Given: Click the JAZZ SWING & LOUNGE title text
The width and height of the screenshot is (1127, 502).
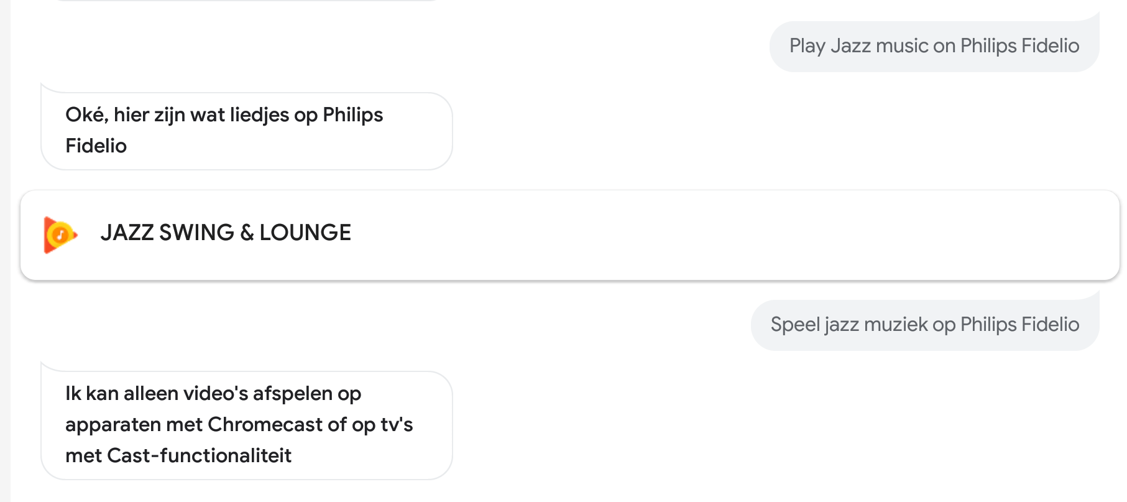Looking at the screenshot, I should [x=226, y=233].
